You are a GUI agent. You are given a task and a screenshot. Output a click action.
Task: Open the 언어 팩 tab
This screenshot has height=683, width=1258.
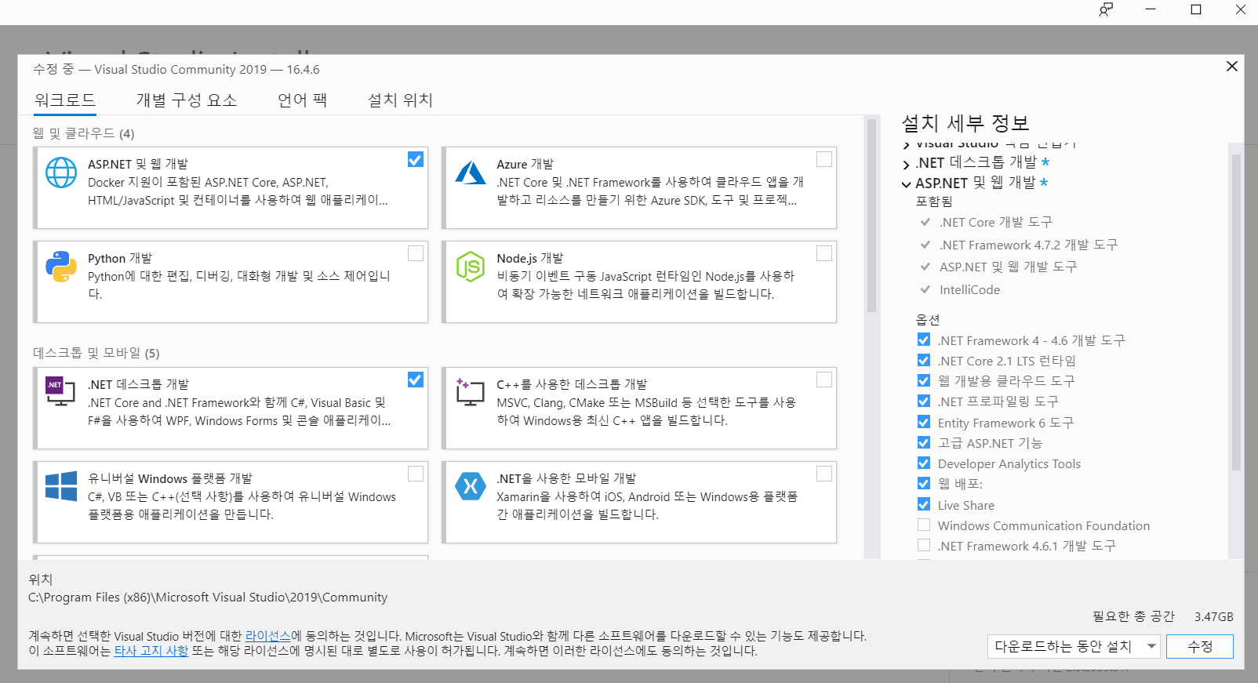(x=303, y=100)
